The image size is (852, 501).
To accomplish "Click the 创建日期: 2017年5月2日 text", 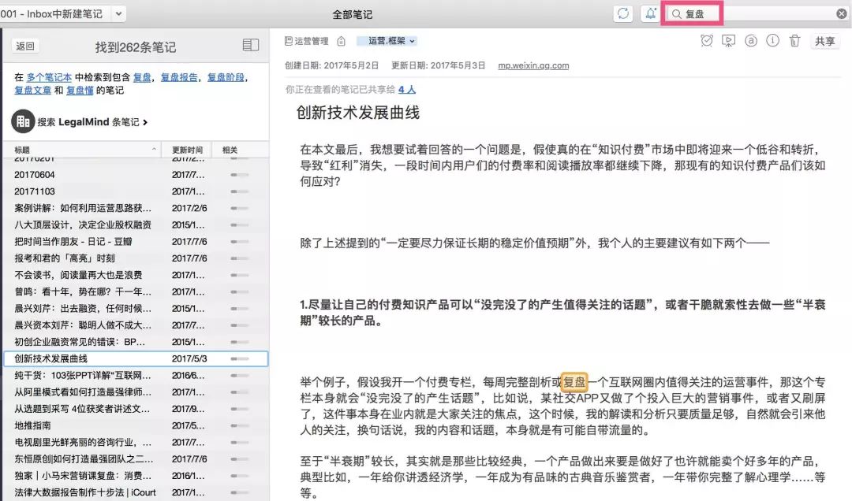I will pos(331,65).
